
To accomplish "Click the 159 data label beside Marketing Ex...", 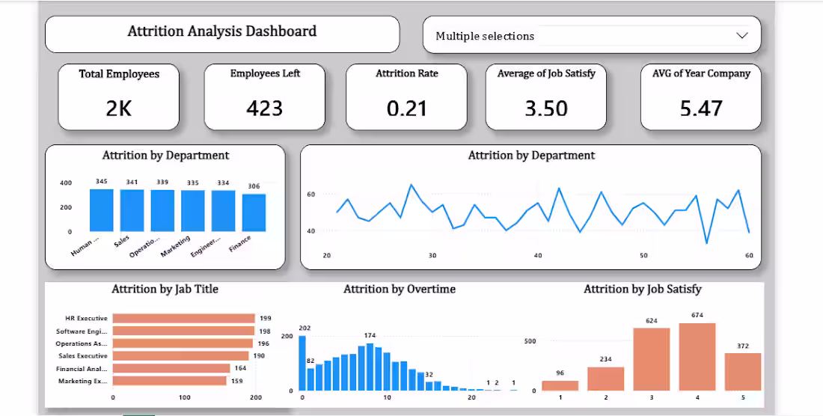I will pyautogui.click(x=236, y=381).
